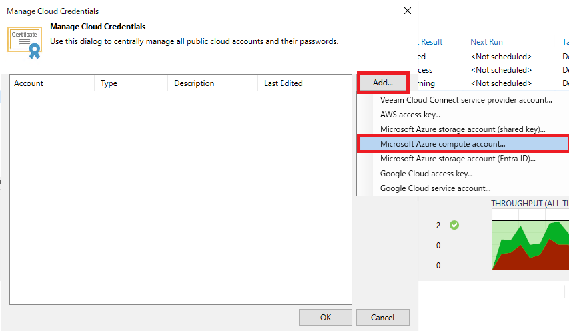The width and height of the screenshot is (569, 331).
Task: Close the Manage Cloud Credentials dialog
Action: click(x=408, y=11)
